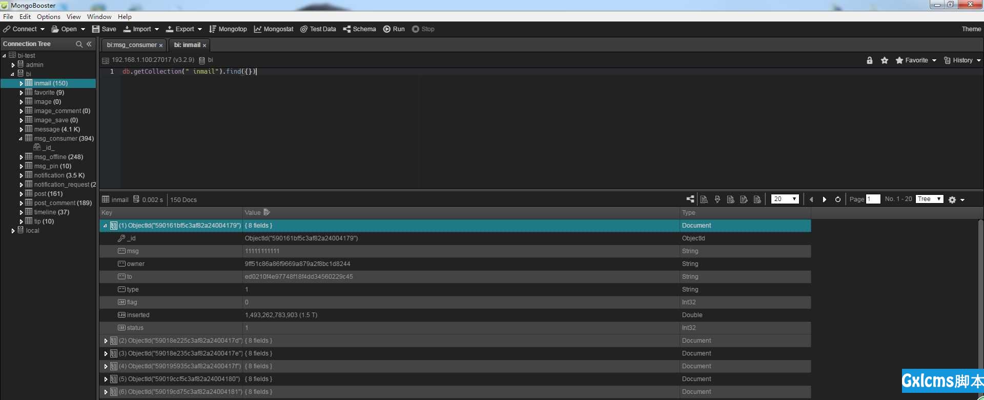
Task: Close the bi: inmail tab
Action: point(204,46)
